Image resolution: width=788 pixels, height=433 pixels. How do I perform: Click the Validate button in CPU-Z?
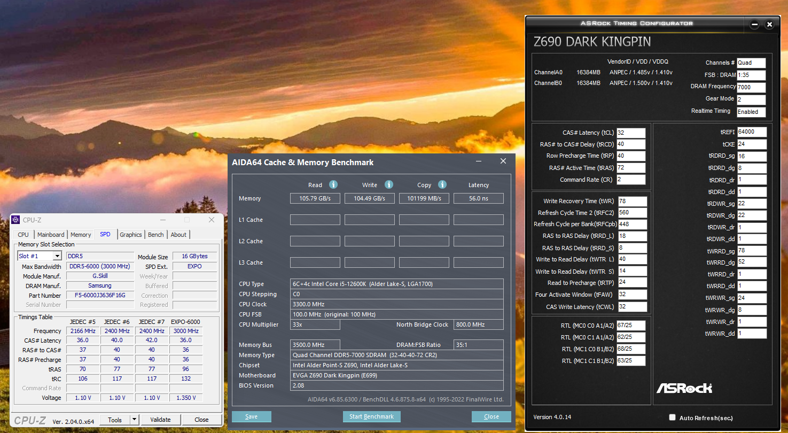160,420
